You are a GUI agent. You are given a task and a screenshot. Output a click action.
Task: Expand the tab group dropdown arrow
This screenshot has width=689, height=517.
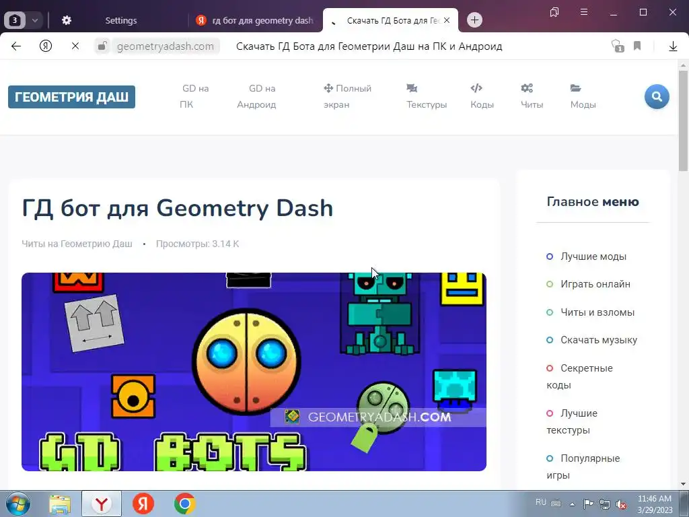tap(35, 20)
